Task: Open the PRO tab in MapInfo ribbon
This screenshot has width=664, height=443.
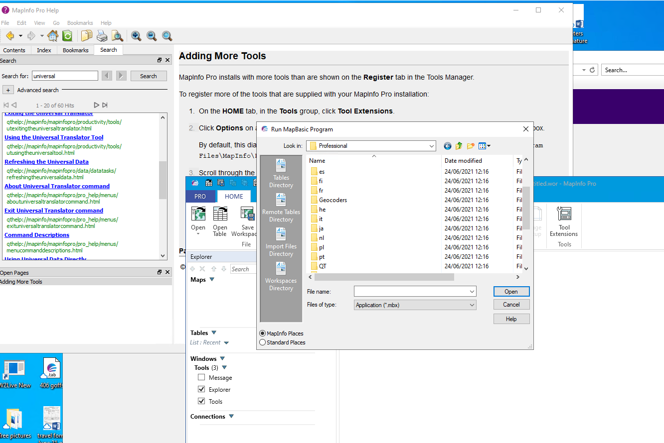Action: [200, 197]
